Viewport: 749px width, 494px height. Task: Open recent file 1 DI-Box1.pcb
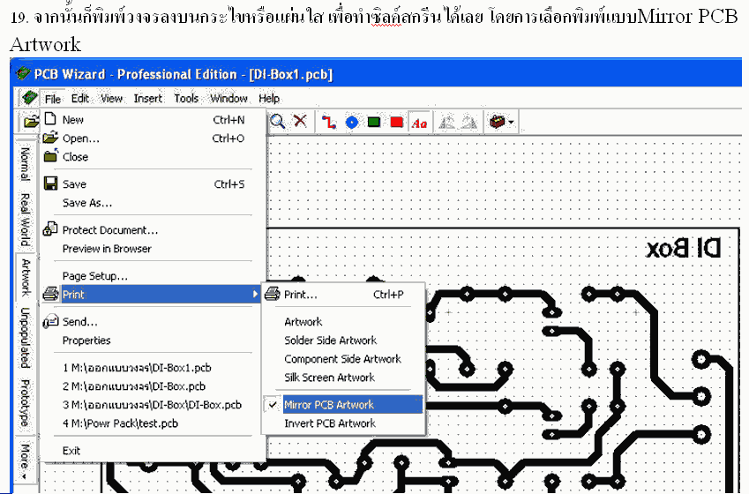pyautogui.click(x=153, y=367)
